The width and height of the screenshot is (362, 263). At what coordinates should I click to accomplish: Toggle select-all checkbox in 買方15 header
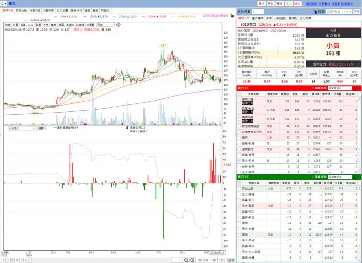pos(239,94)
